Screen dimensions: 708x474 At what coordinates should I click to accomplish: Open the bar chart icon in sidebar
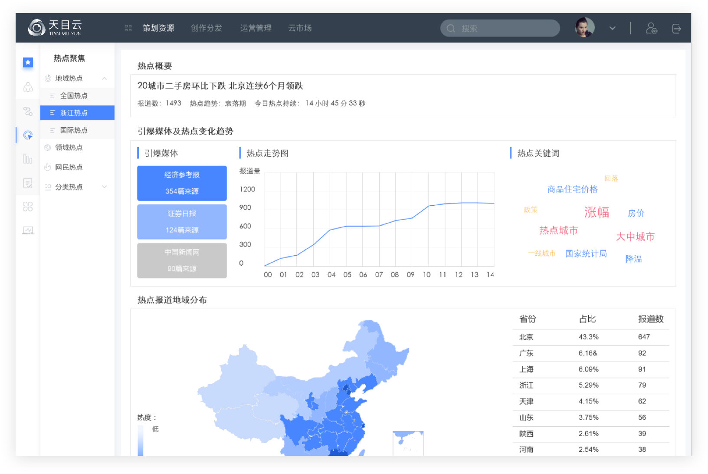(x=28, y=159)
